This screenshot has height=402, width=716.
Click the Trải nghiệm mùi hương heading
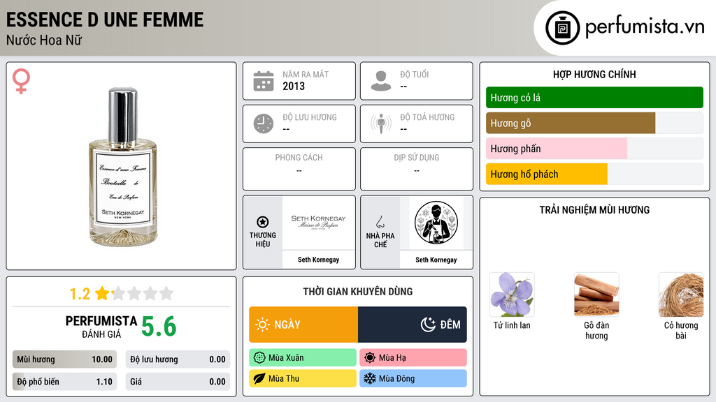click(594, 210)
